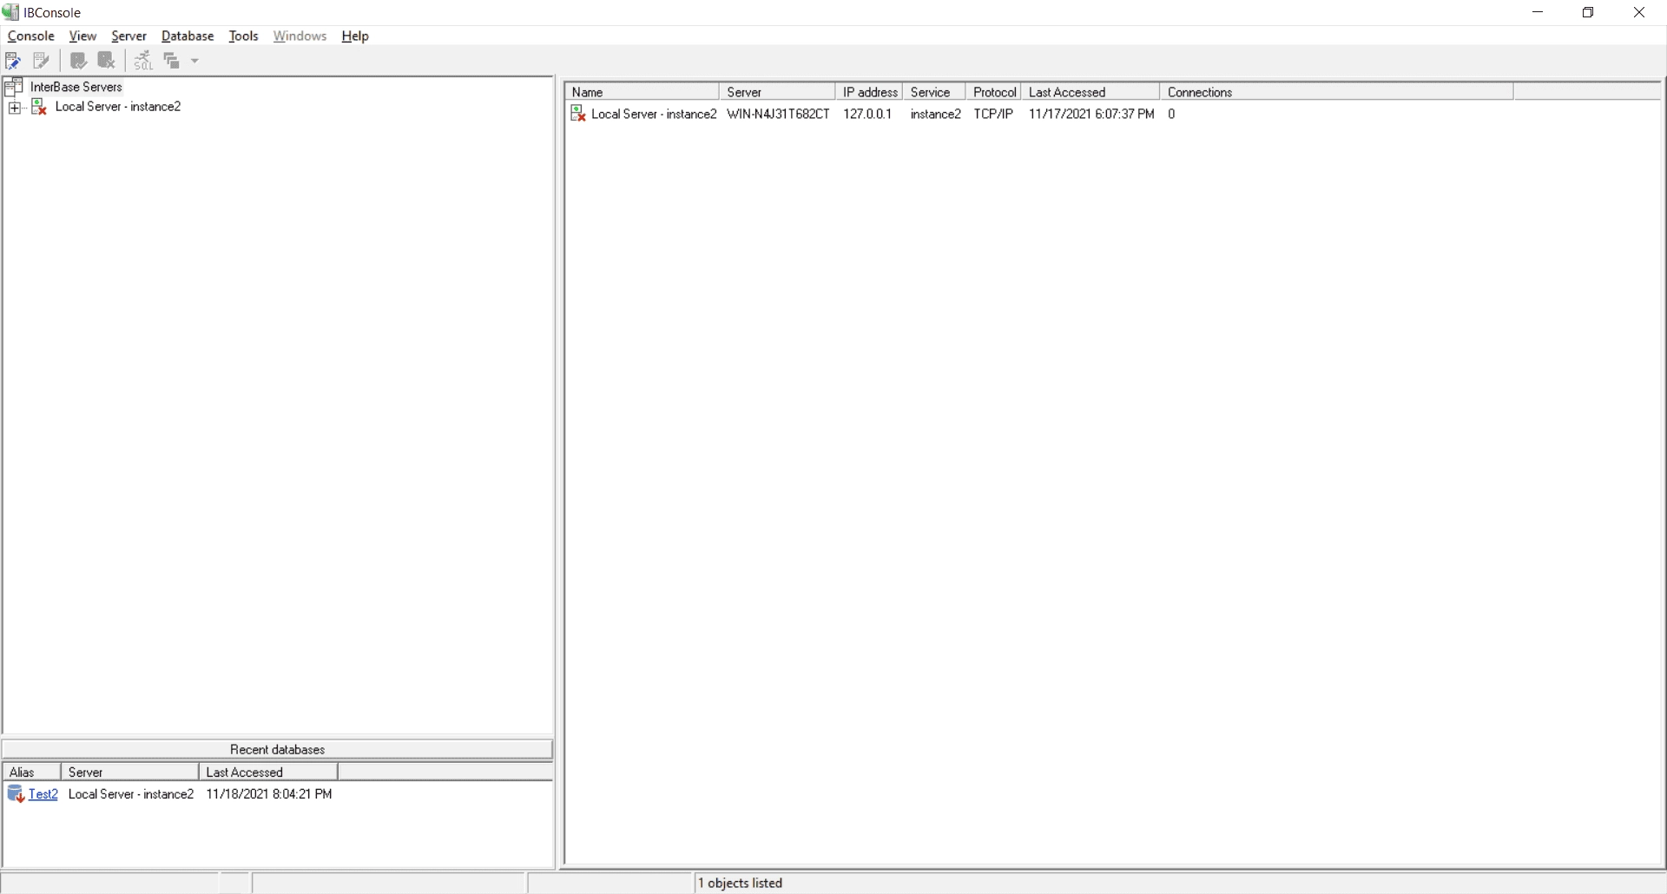The width and height of the screenshot is (1667, 894).
Task: Restore down the IBConsole window
Action: [x=1589, y=12]
